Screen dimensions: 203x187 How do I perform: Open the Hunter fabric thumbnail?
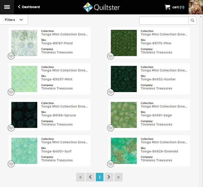[124, 79]
